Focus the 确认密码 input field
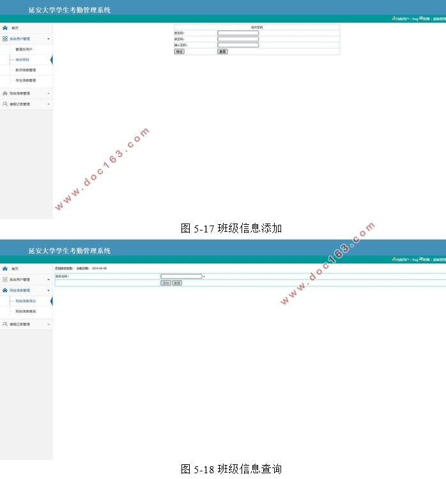 coord(238,45)
